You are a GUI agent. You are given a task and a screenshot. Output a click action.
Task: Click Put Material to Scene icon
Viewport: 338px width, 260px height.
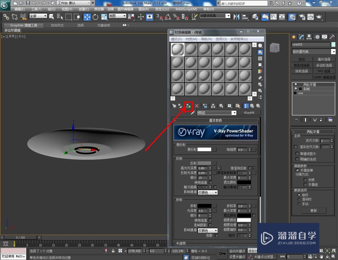pos(180,106)
